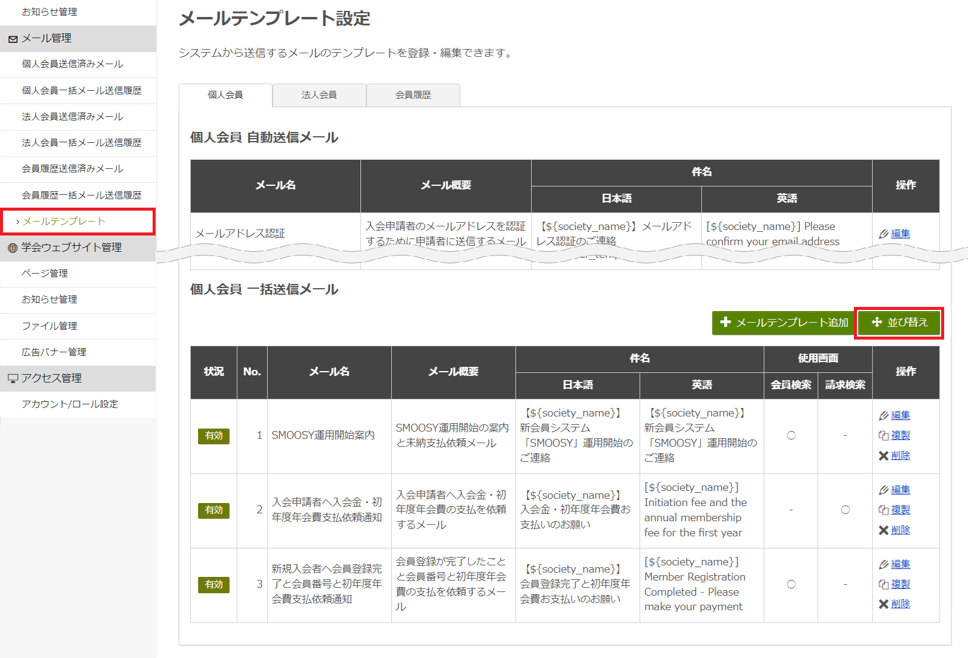Click Initiation fee and the annual membership text
The height and width of the screenshot is (658, 969).
pyautogui.click(x=696, y=510)
